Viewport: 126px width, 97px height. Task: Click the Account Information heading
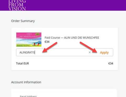point(26,82)
